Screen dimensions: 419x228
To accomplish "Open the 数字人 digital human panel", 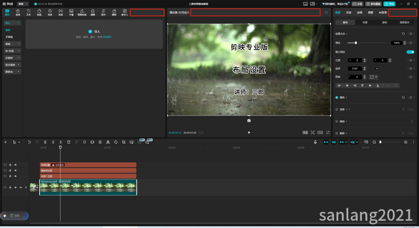I will click(125, 12).
